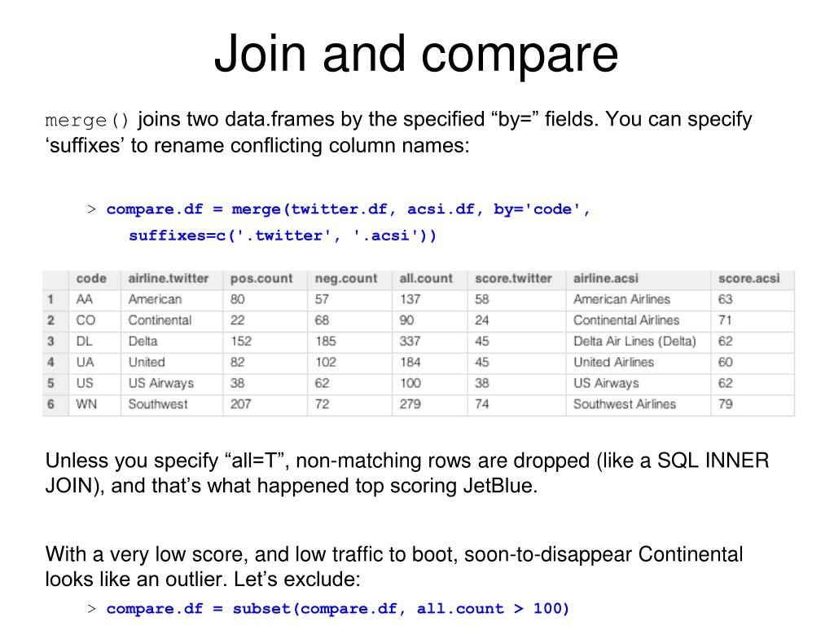Click the 'compare.df = merge(' code line
This screenshot has height=626, width=834.
pos(349,209)
